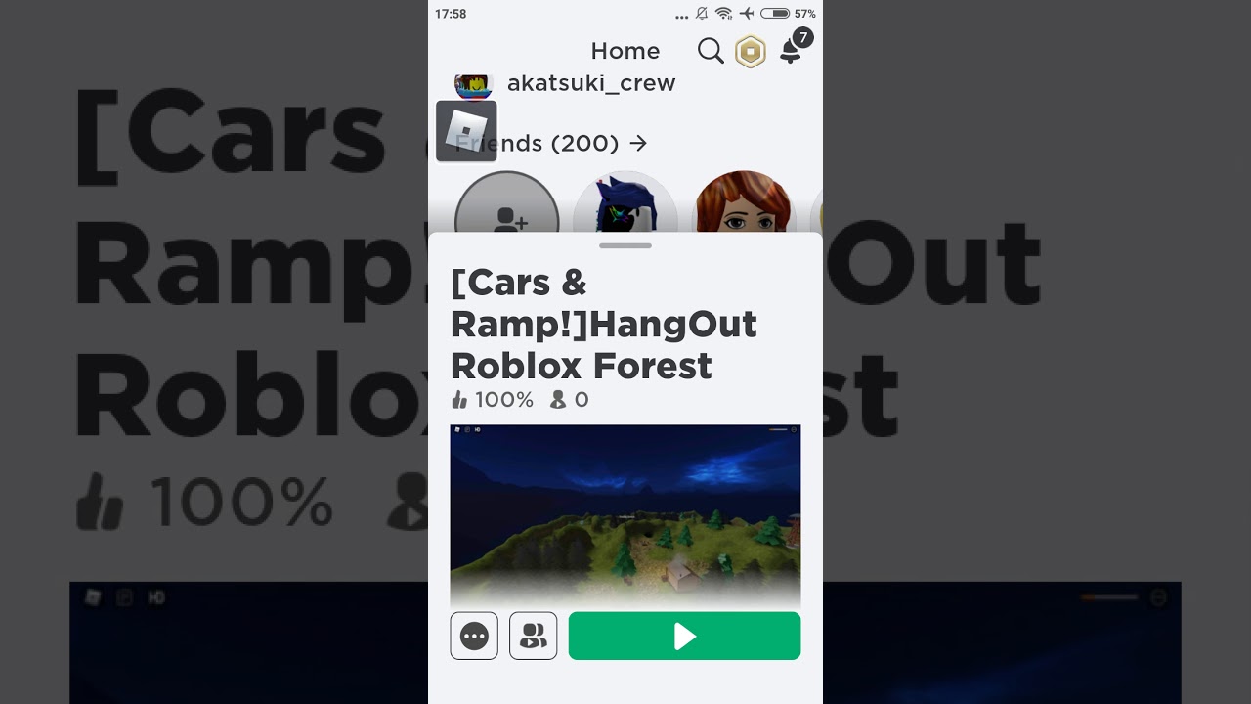This screenshot has width=1251, height=704.
Task: Tap the add friends circle icon
Action: click(x=507, y=203)
